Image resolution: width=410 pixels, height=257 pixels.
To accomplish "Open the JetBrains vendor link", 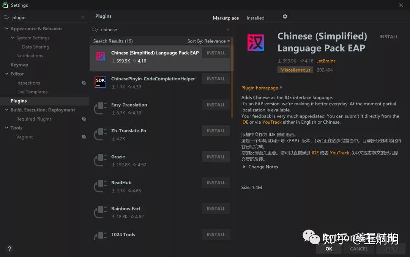I will [x=326, y=61].
